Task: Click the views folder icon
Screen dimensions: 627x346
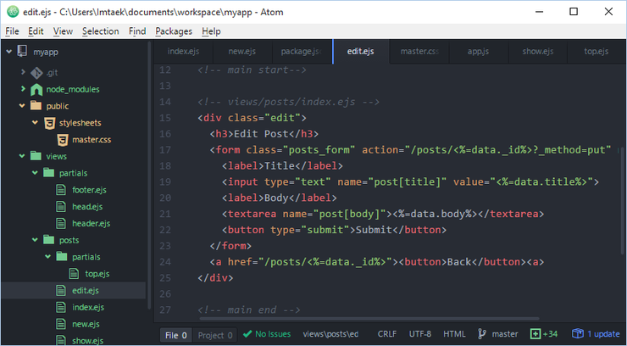Action: (x=36, y=156)
